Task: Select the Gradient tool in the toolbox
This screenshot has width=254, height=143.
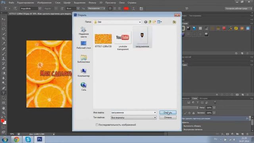Action: tap(4, 73)
